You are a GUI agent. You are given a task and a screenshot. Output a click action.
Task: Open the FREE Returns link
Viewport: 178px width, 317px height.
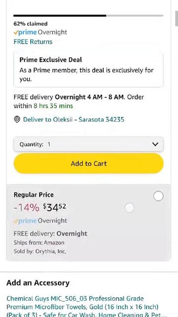pyautogui.click(x=33, y=42)
